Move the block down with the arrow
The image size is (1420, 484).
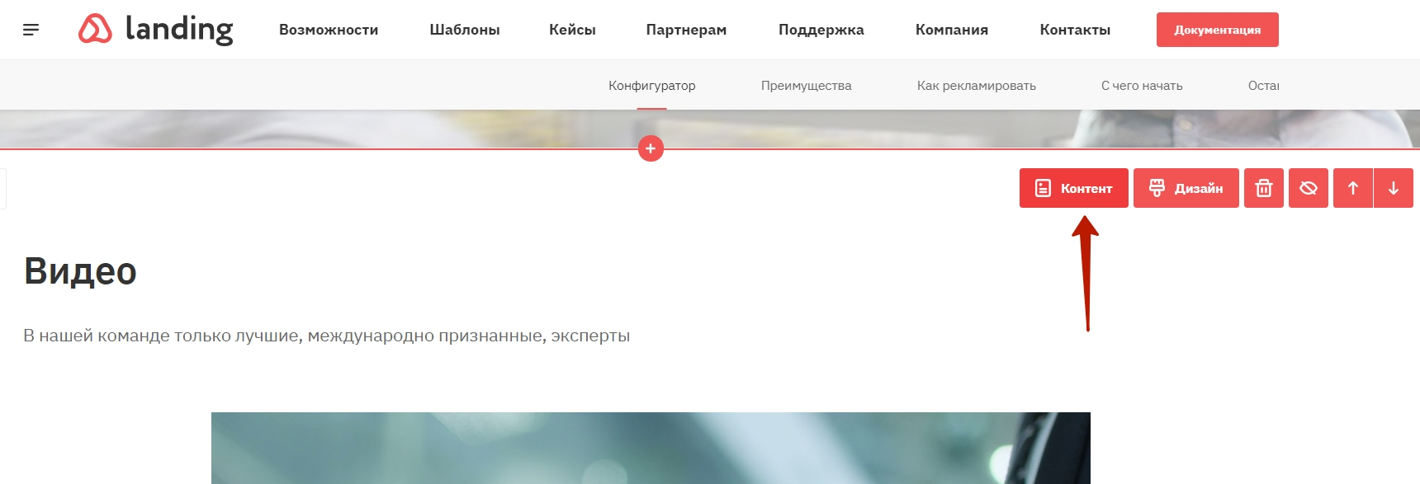tap(1394, 188)
